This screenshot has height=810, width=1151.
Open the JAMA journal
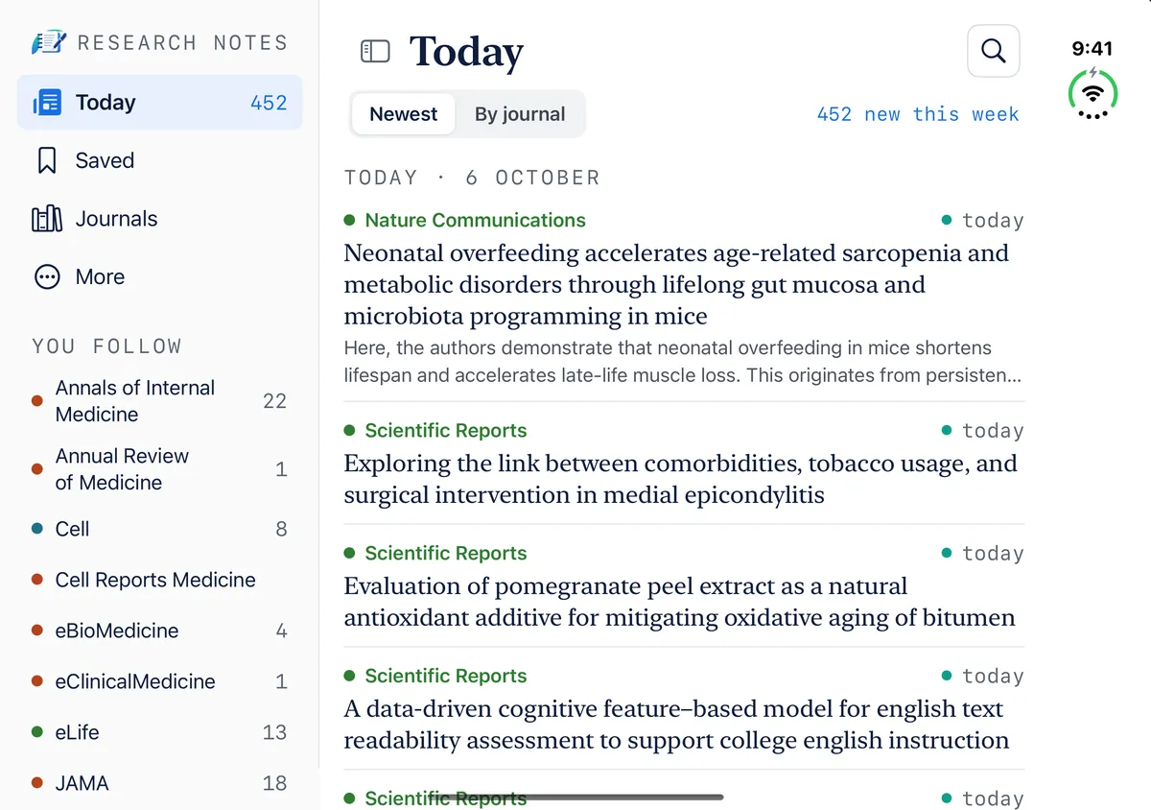click(160, 783)
